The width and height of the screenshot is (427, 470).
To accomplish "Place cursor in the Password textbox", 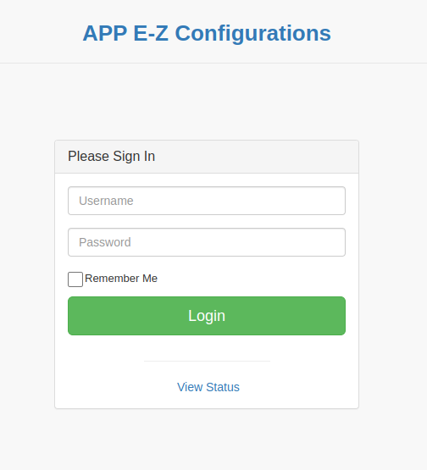I will (x=207, y=242).
